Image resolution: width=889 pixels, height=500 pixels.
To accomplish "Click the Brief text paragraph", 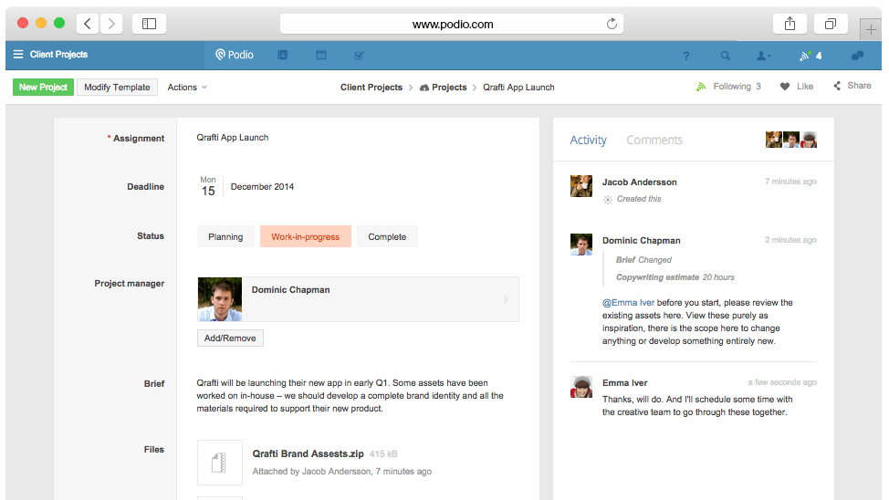I will (350, 396).
